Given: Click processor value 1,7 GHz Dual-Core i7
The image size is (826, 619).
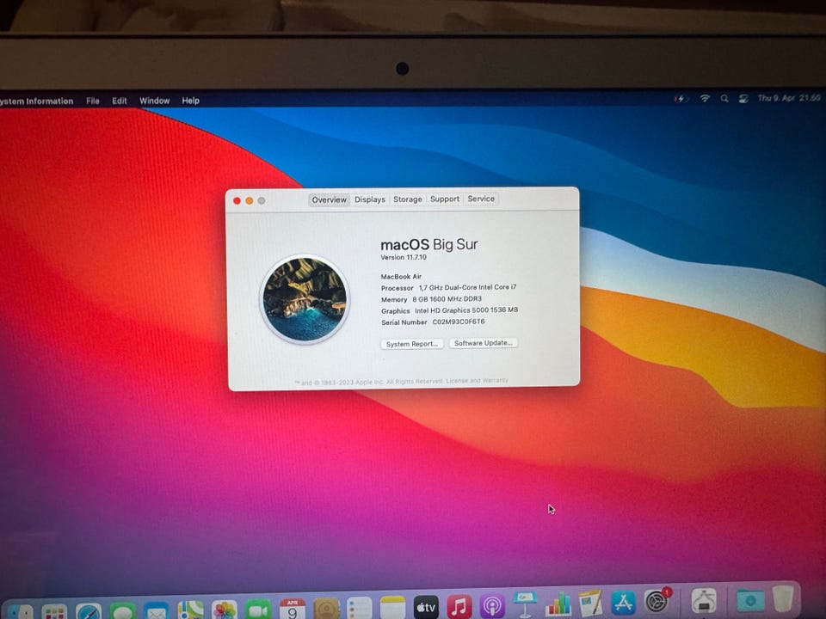Looking at the screenshot, I should 468,287.
